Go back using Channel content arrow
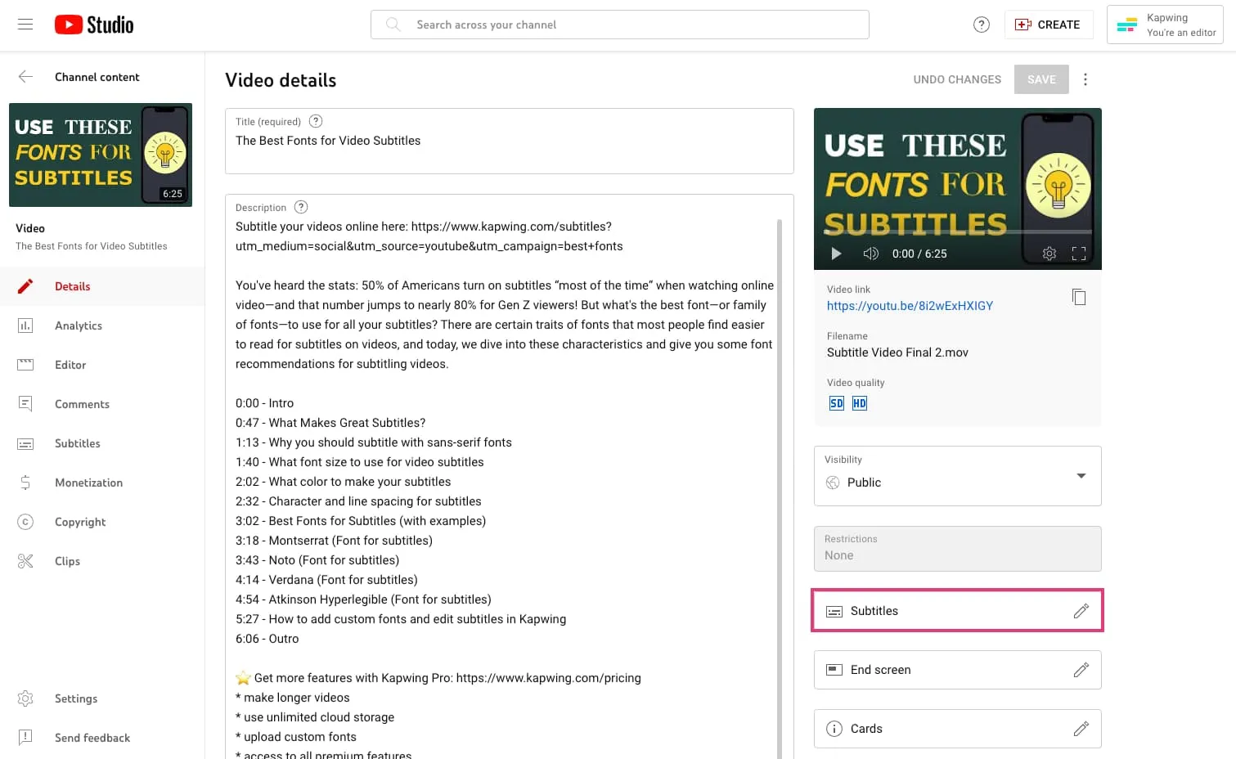 coord(25,77)
